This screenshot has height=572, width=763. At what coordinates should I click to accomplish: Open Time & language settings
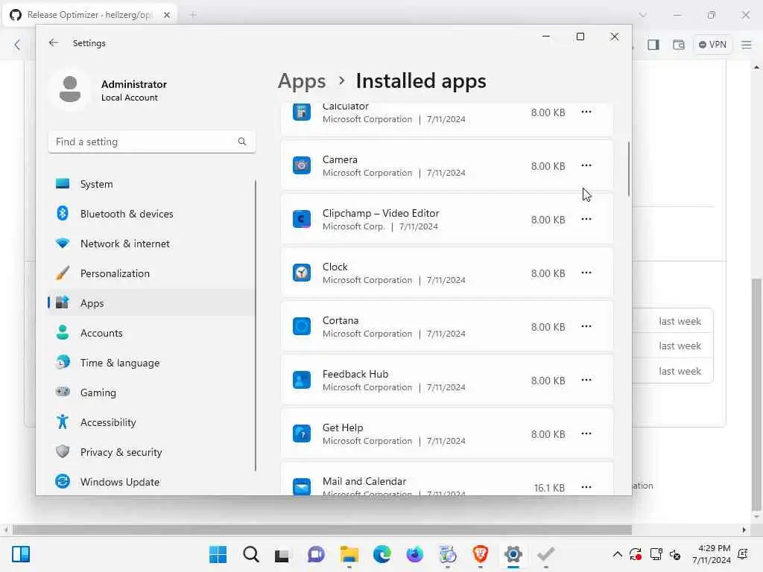151,363
